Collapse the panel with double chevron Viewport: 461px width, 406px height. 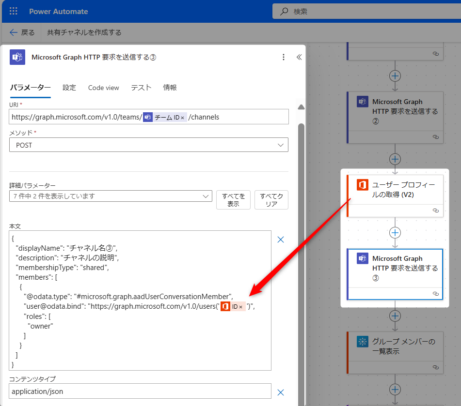click(x=299, y=57)
